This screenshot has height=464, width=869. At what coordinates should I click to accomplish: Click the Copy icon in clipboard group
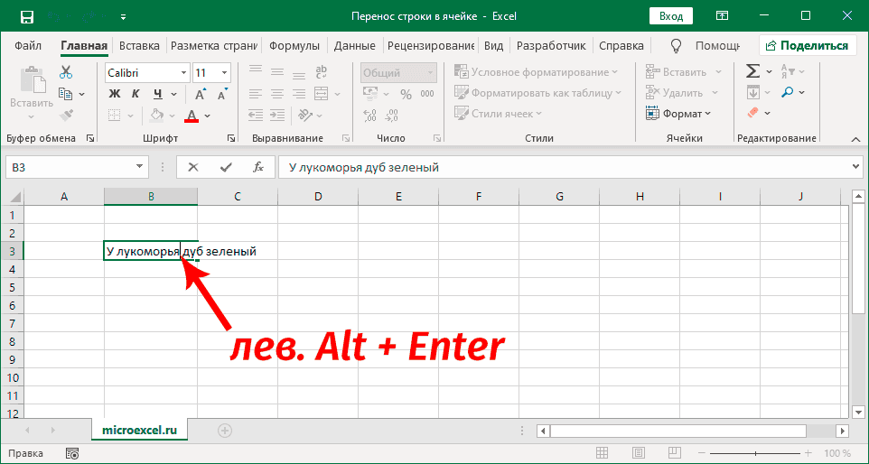[x=66, y=93]
